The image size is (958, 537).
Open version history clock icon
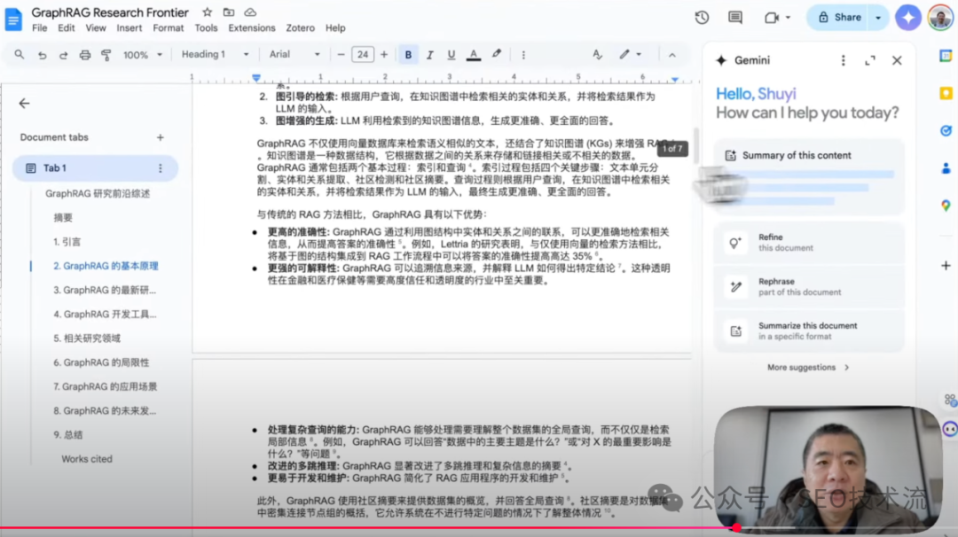(x=702, y=17)
